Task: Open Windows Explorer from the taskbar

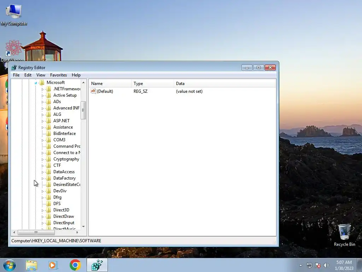Action: (31, 265)
